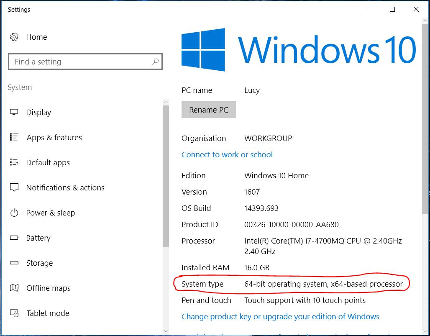Click OS Build value 14393.693
Viewport: 430px width, 336px height.
pos(261,208)
